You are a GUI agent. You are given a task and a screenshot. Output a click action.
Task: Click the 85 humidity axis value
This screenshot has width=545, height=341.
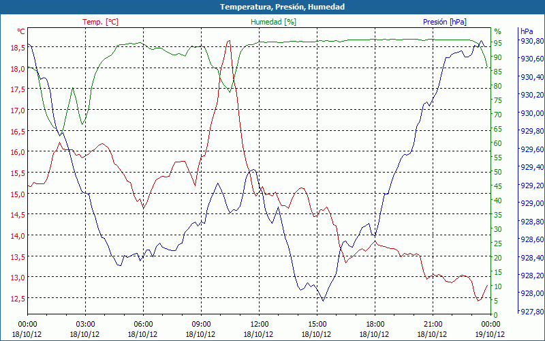[498, 72]
